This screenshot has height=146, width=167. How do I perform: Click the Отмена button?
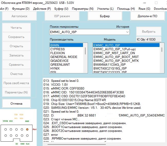pos(16,104)
